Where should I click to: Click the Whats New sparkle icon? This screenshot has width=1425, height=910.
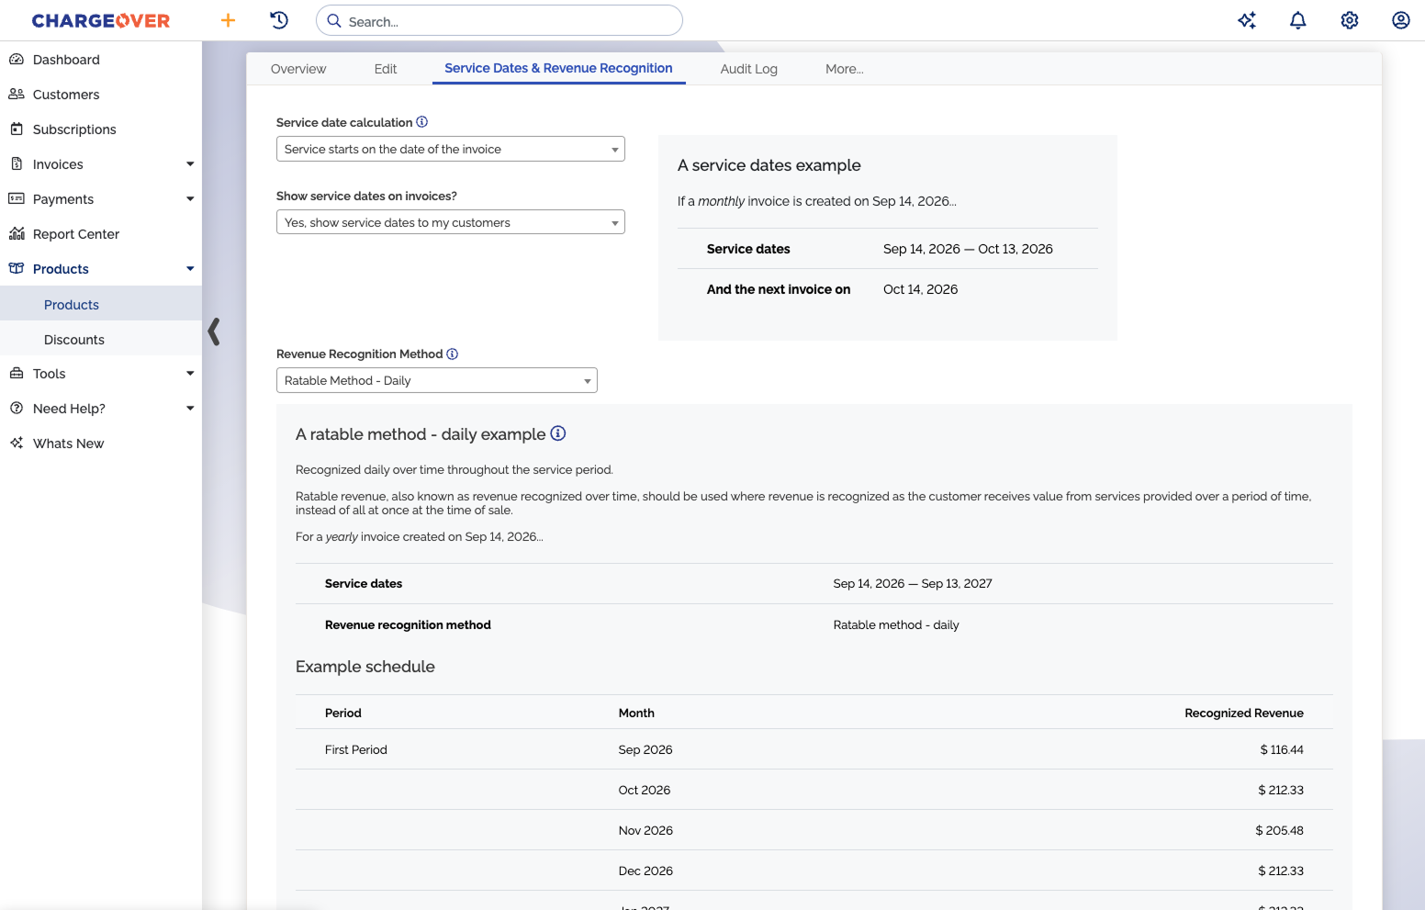(17, 444)
